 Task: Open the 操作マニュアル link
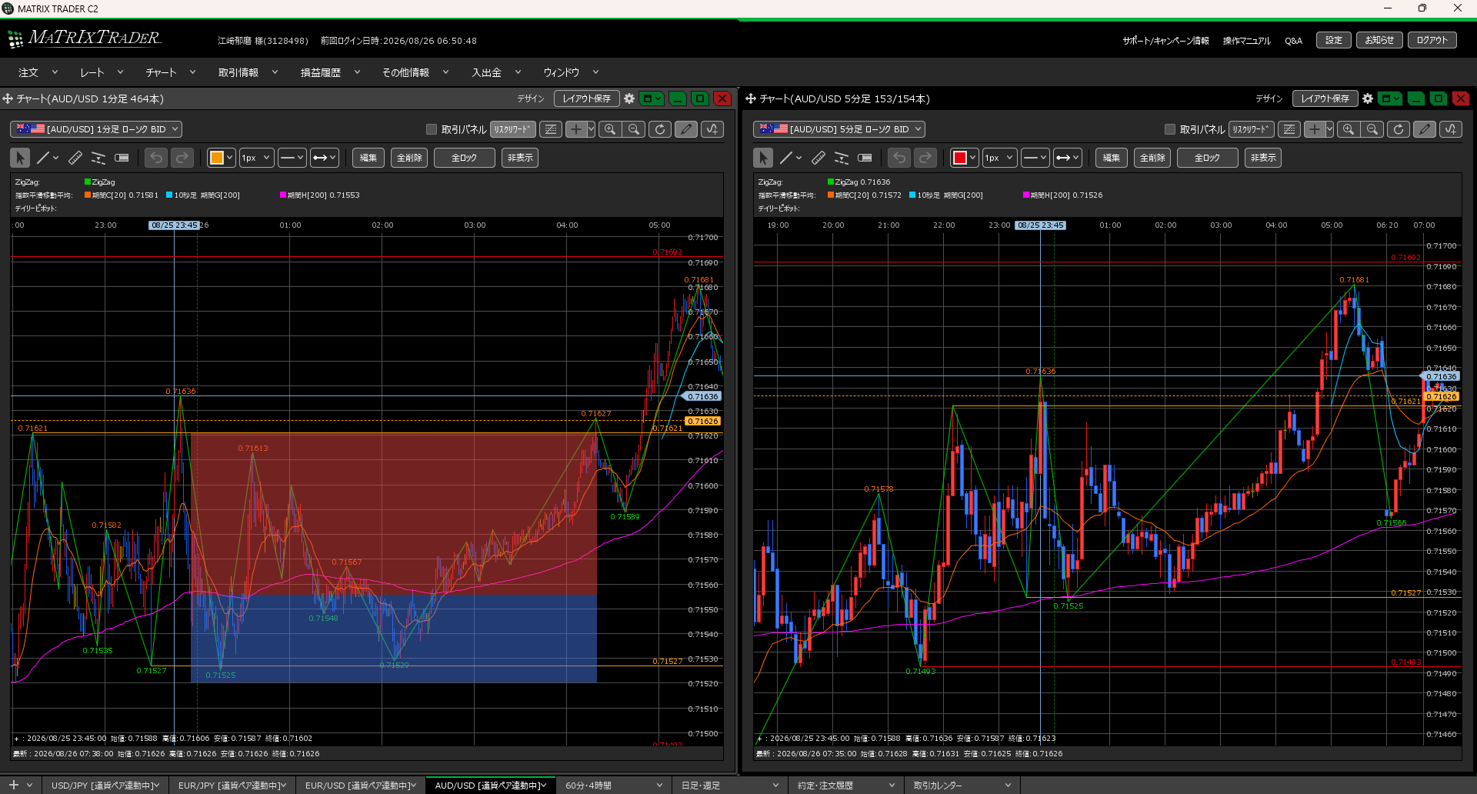pyautogui.click(x=1246, y=41)
